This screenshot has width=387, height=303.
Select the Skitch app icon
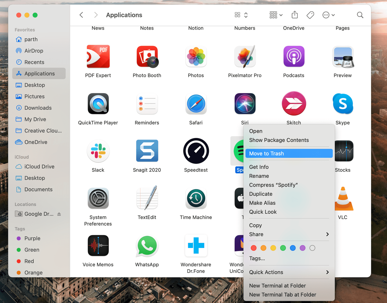pyautogui.click(x=294, y=103)
